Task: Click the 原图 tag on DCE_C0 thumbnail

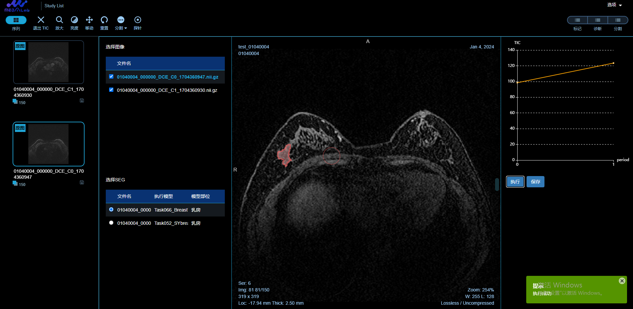Action: point(20,128)
